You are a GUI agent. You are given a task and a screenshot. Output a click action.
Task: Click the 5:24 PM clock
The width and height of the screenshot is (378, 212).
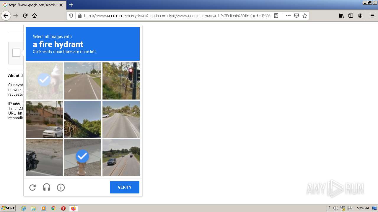pos(363,208)
